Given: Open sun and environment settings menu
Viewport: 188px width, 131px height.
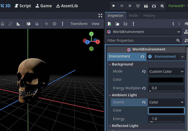Looking at the screenshot, I should point(63,24).
